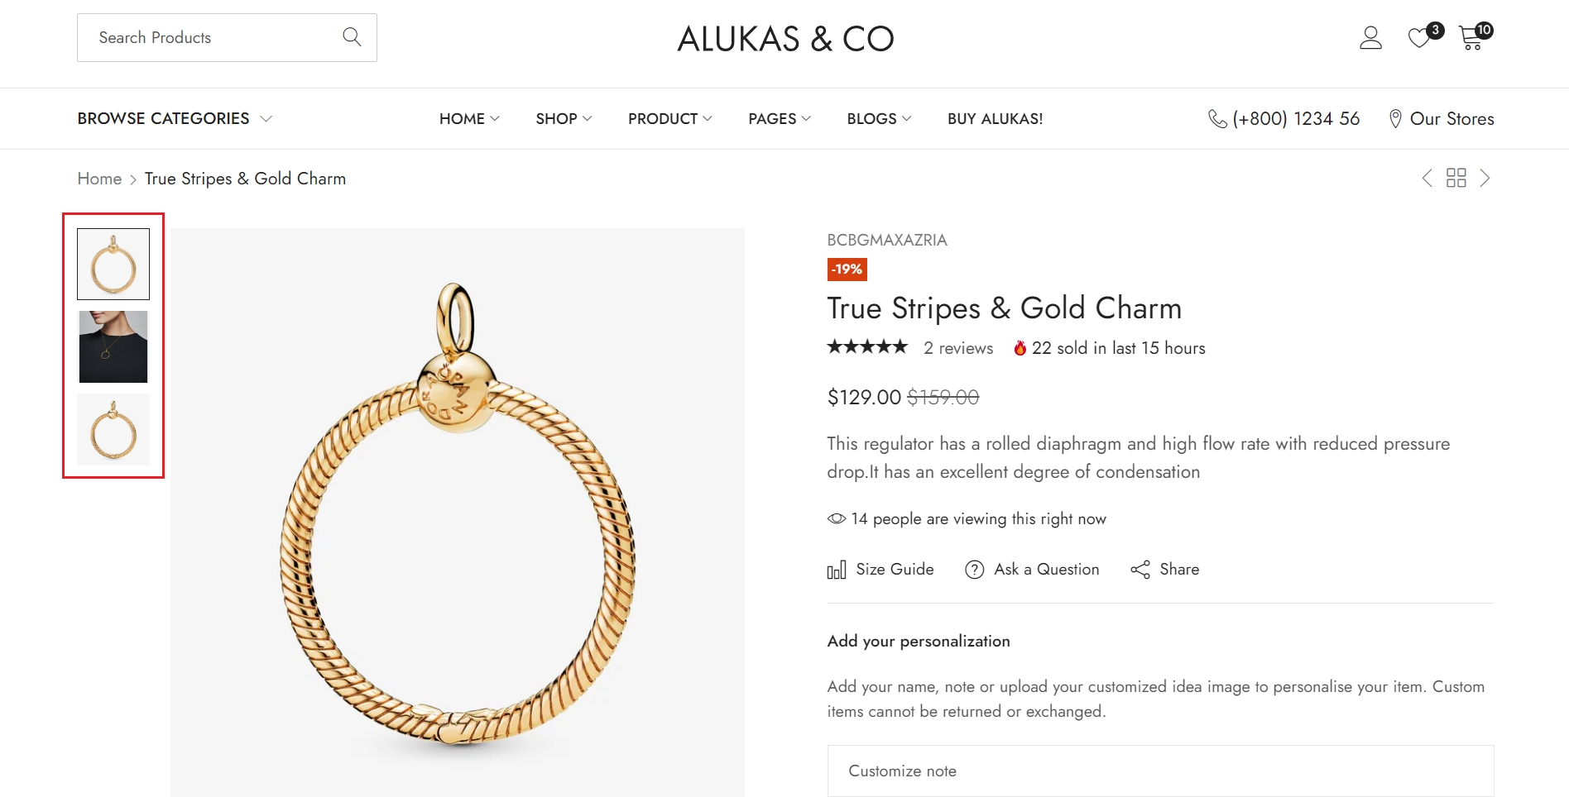The height and width of the screenshot is (797, 1569).
Task: Open the Size Guide
Action: (x=880, y=570)
